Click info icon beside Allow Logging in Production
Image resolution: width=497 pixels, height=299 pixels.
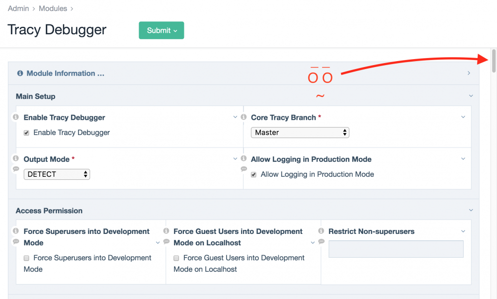click(244, 158)
